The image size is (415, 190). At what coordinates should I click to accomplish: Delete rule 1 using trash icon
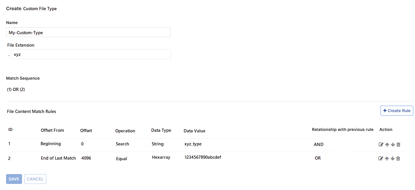(x=398, y=145)
